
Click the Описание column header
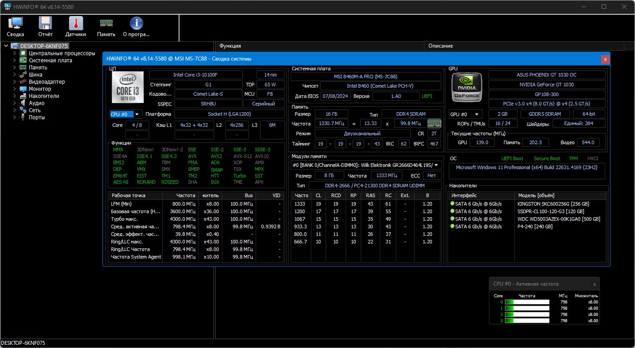coord(440,46)
